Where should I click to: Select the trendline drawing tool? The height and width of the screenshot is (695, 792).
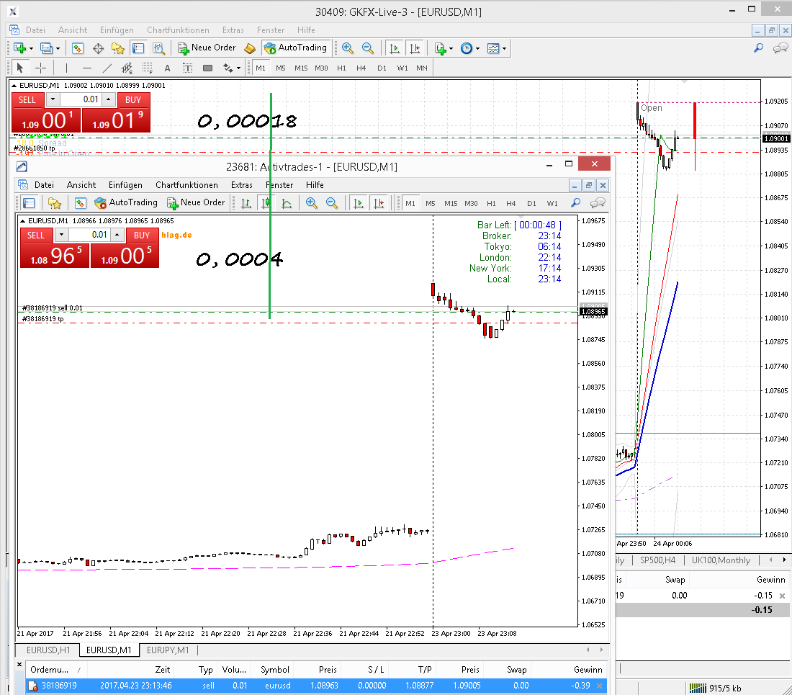(107, 68)
